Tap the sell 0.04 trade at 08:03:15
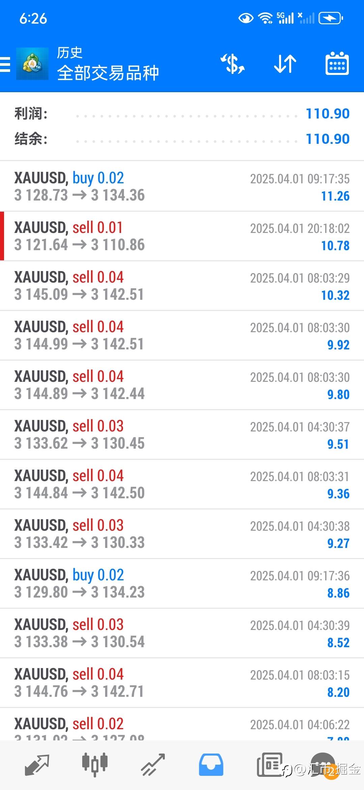364x790 pixels. [x=182, y=683]
